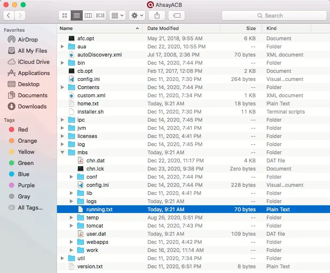Expand the webapps folder triangle
The width and height of the screenshot is (330, 273).
[x=72, y=242]
